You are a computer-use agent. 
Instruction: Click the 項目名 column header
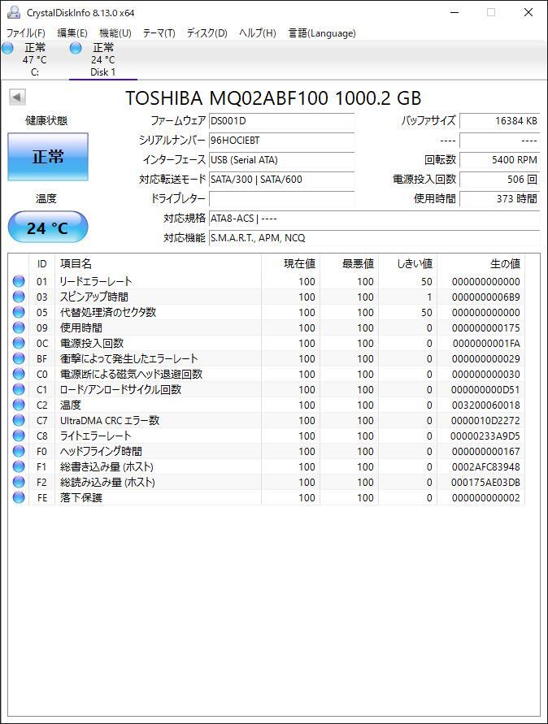tap(158, 263)
